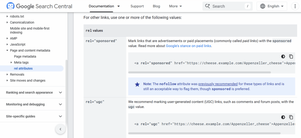This screenshot has width=301, height=138.
Task: Click the ugc code horizontal scrollbar
Action: click(x=204, y=133)
